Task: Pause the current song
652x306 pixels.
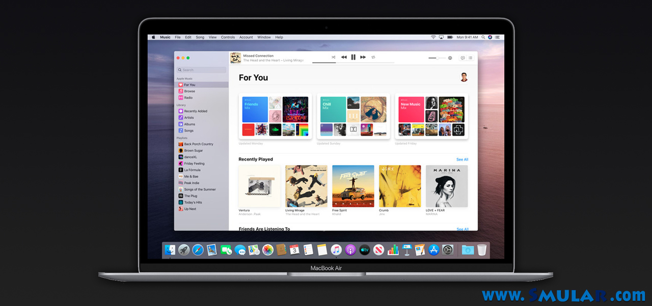Action: click(x=354, y=58)
